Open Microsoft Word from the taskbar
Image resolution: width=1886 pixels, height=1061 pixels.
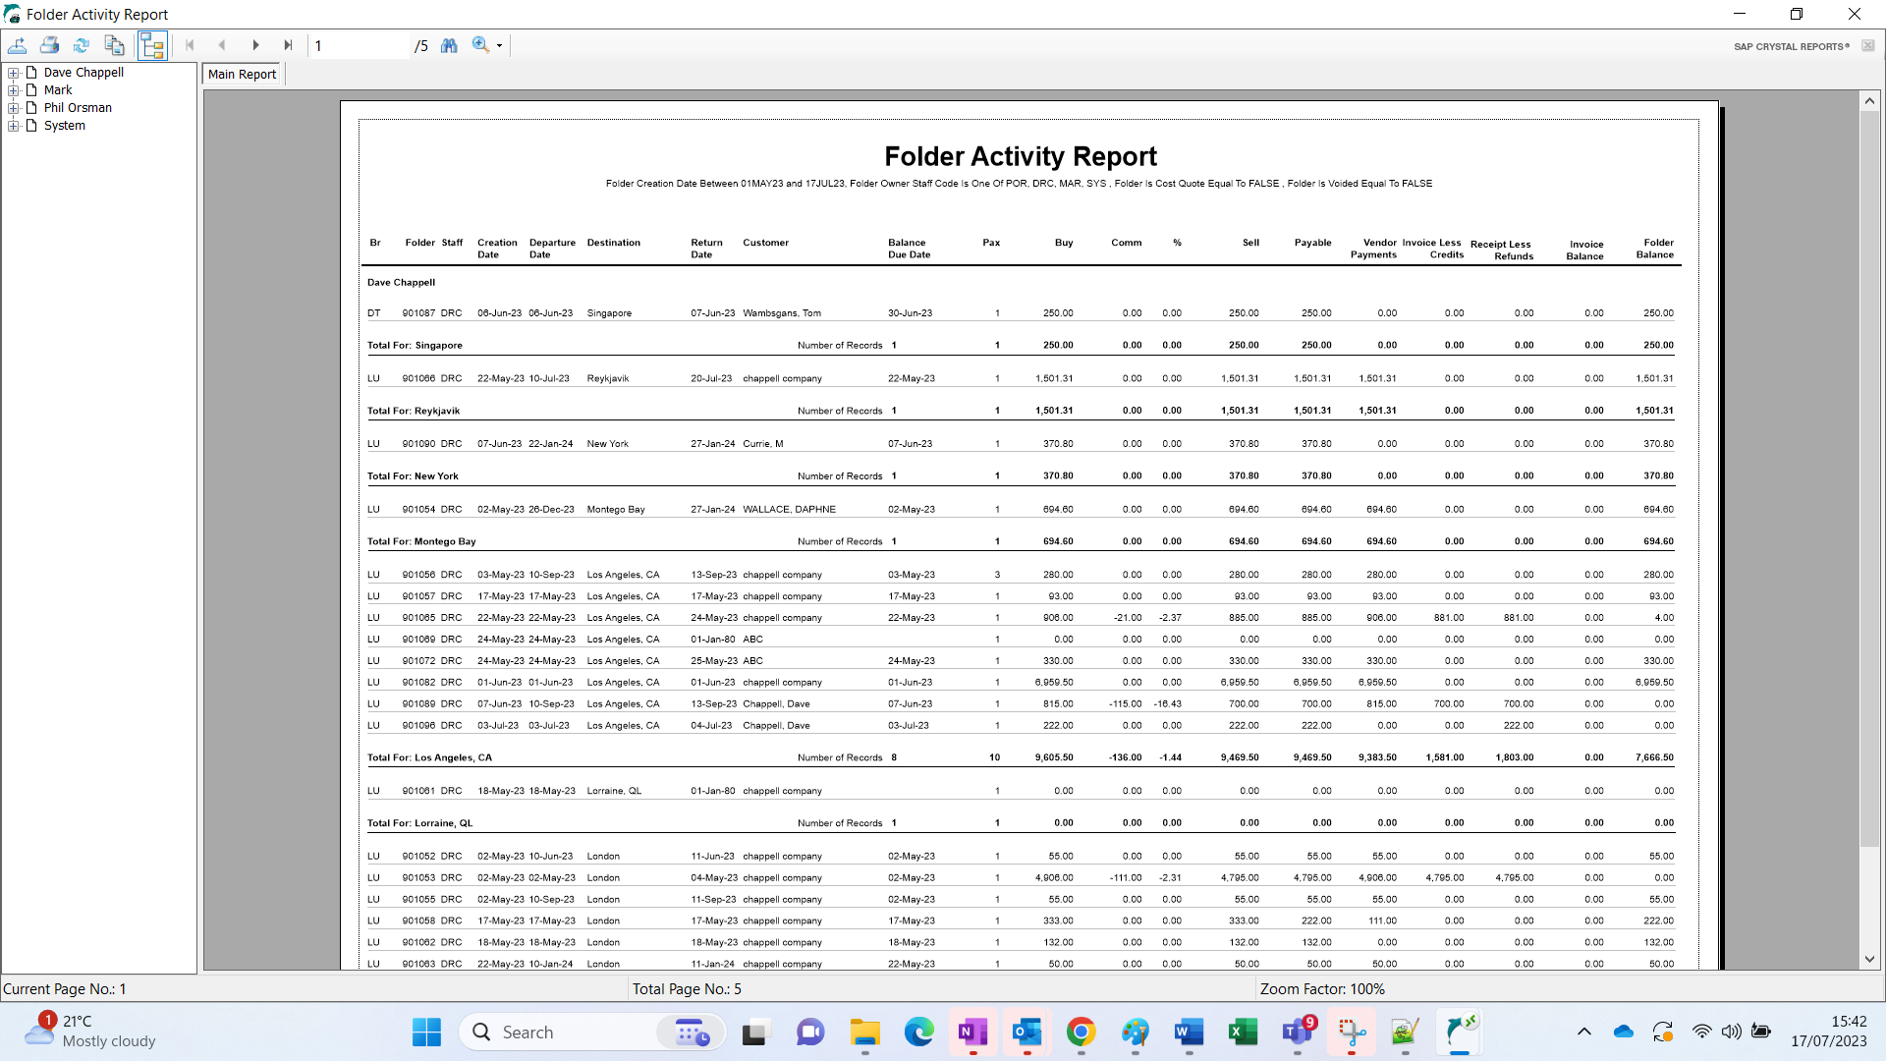(1189, 1033)
